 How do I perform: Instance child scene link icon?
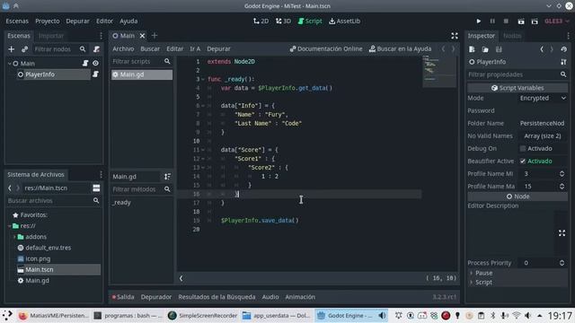(x=24, y=49)
